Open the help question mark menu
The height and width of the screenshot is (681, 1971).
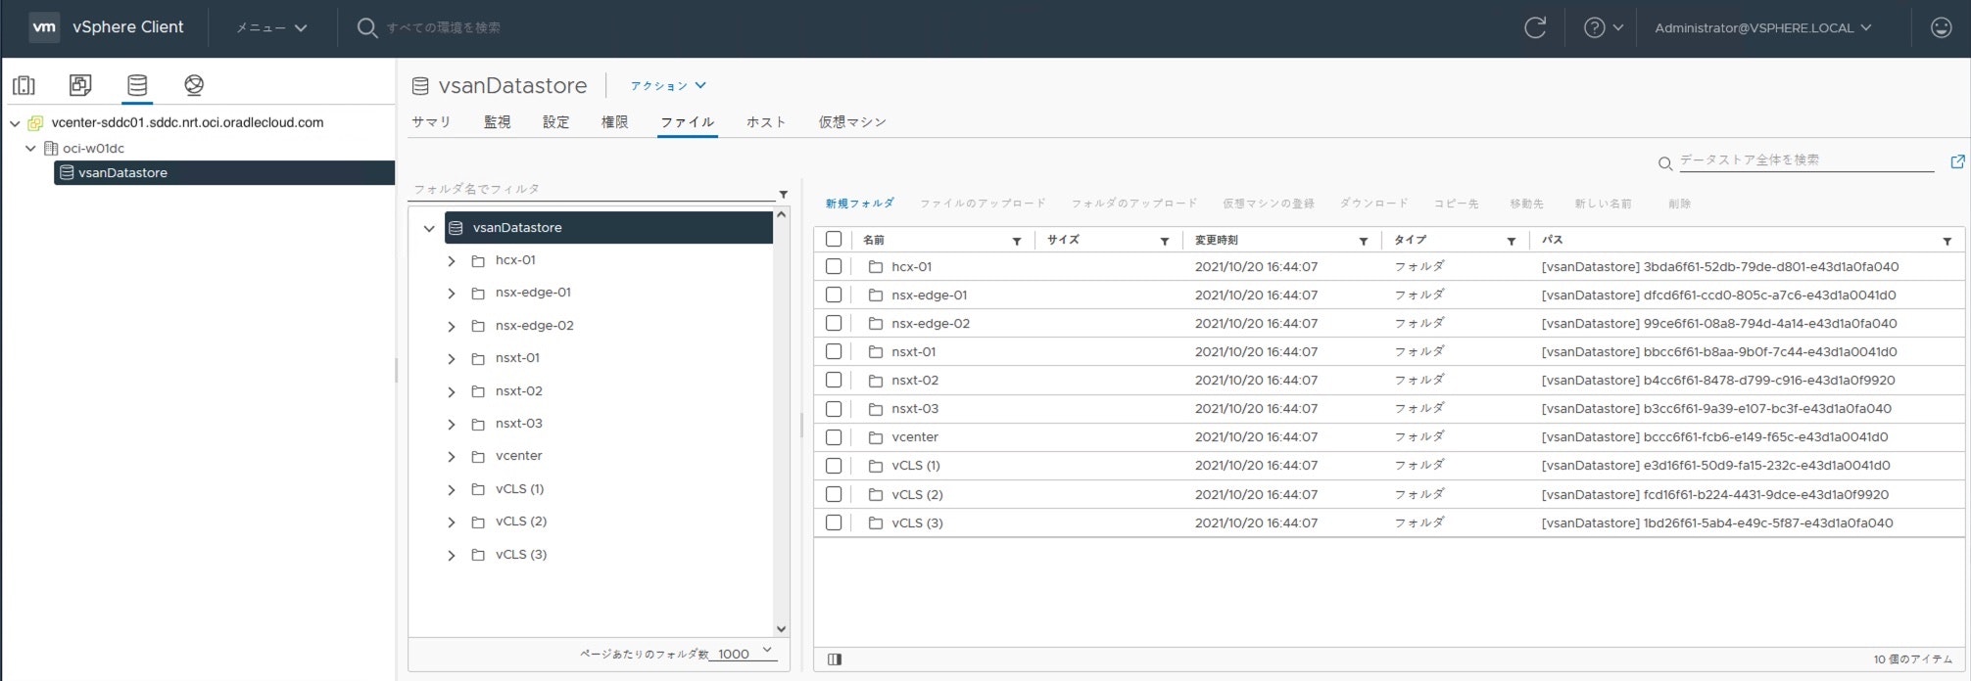coord(1604,27)
